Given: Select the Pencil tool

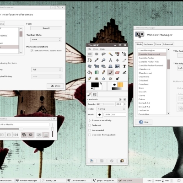Looking at the screenshot, I should (x=103, y=72).
